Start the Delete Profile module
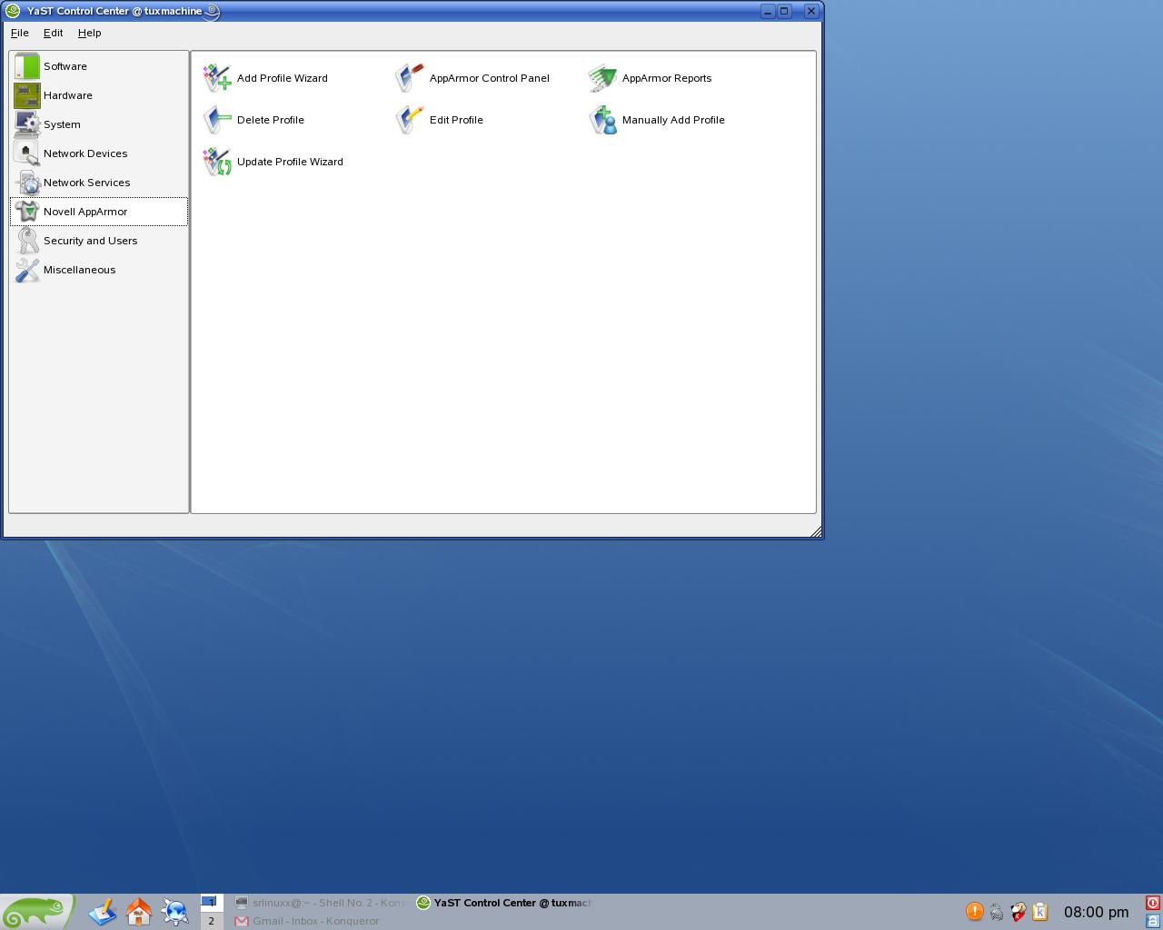The height and width of the screenshot is (930, 1163). coord(253,120)
